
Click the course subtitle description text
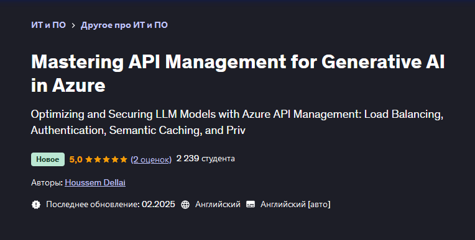coord(237,122)
